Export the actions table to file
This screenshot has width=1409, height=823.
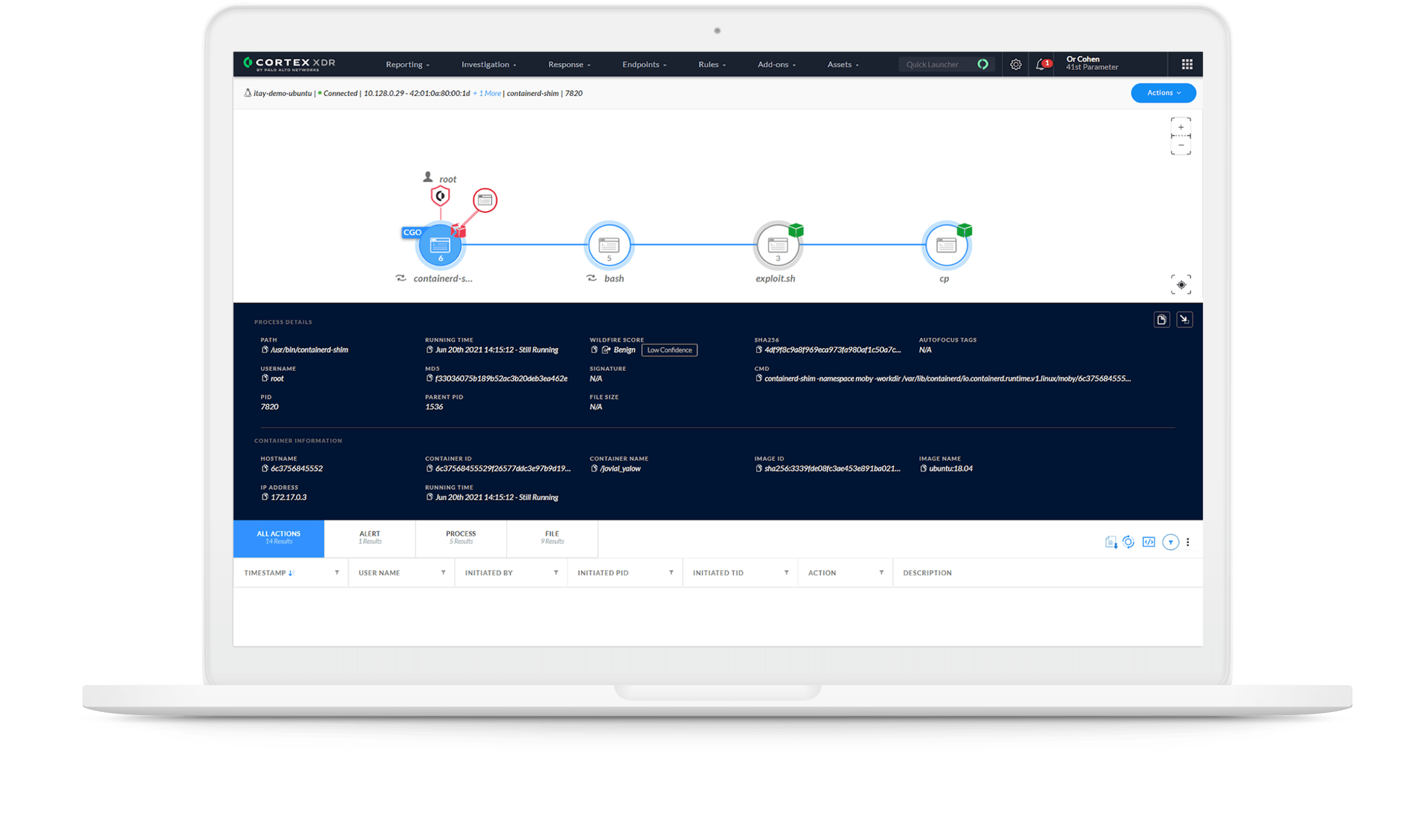(x=1111, y=542)
